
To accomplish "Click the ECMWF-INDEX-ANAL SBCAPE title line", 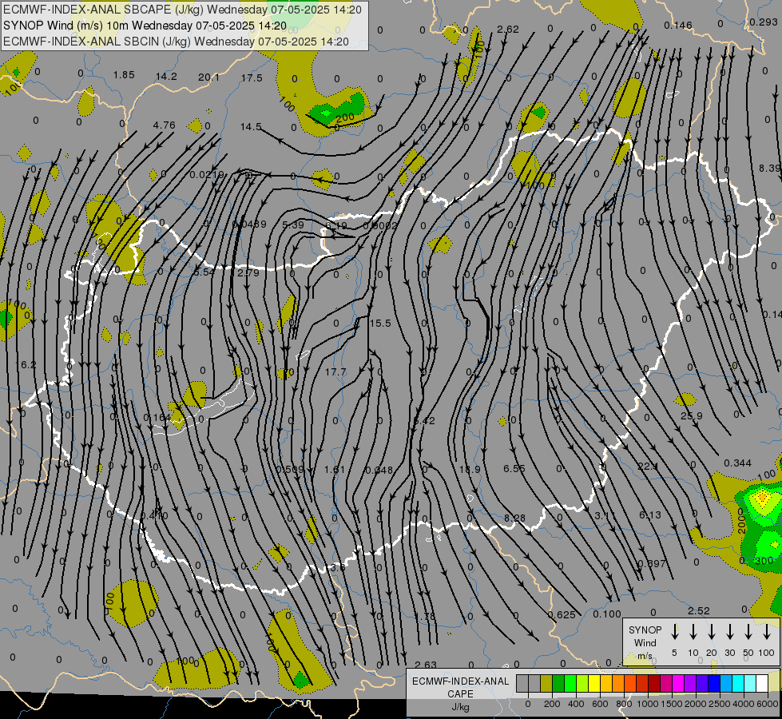I will click(x=182, y=10).
